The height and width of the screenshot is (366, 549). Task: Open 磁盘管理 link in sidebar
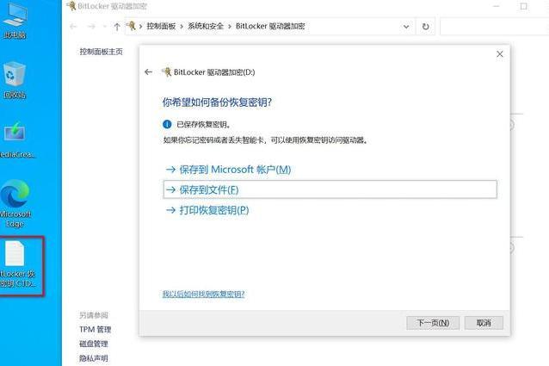(94, 344)
